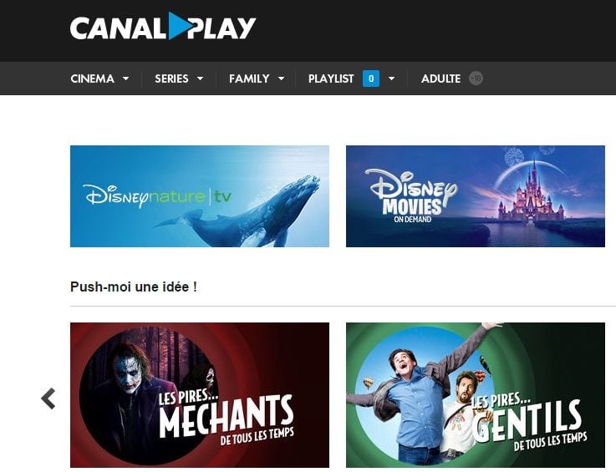
Task: Open Les Pires Gentils de tous les temps
Action: click(x=476, y=395)
